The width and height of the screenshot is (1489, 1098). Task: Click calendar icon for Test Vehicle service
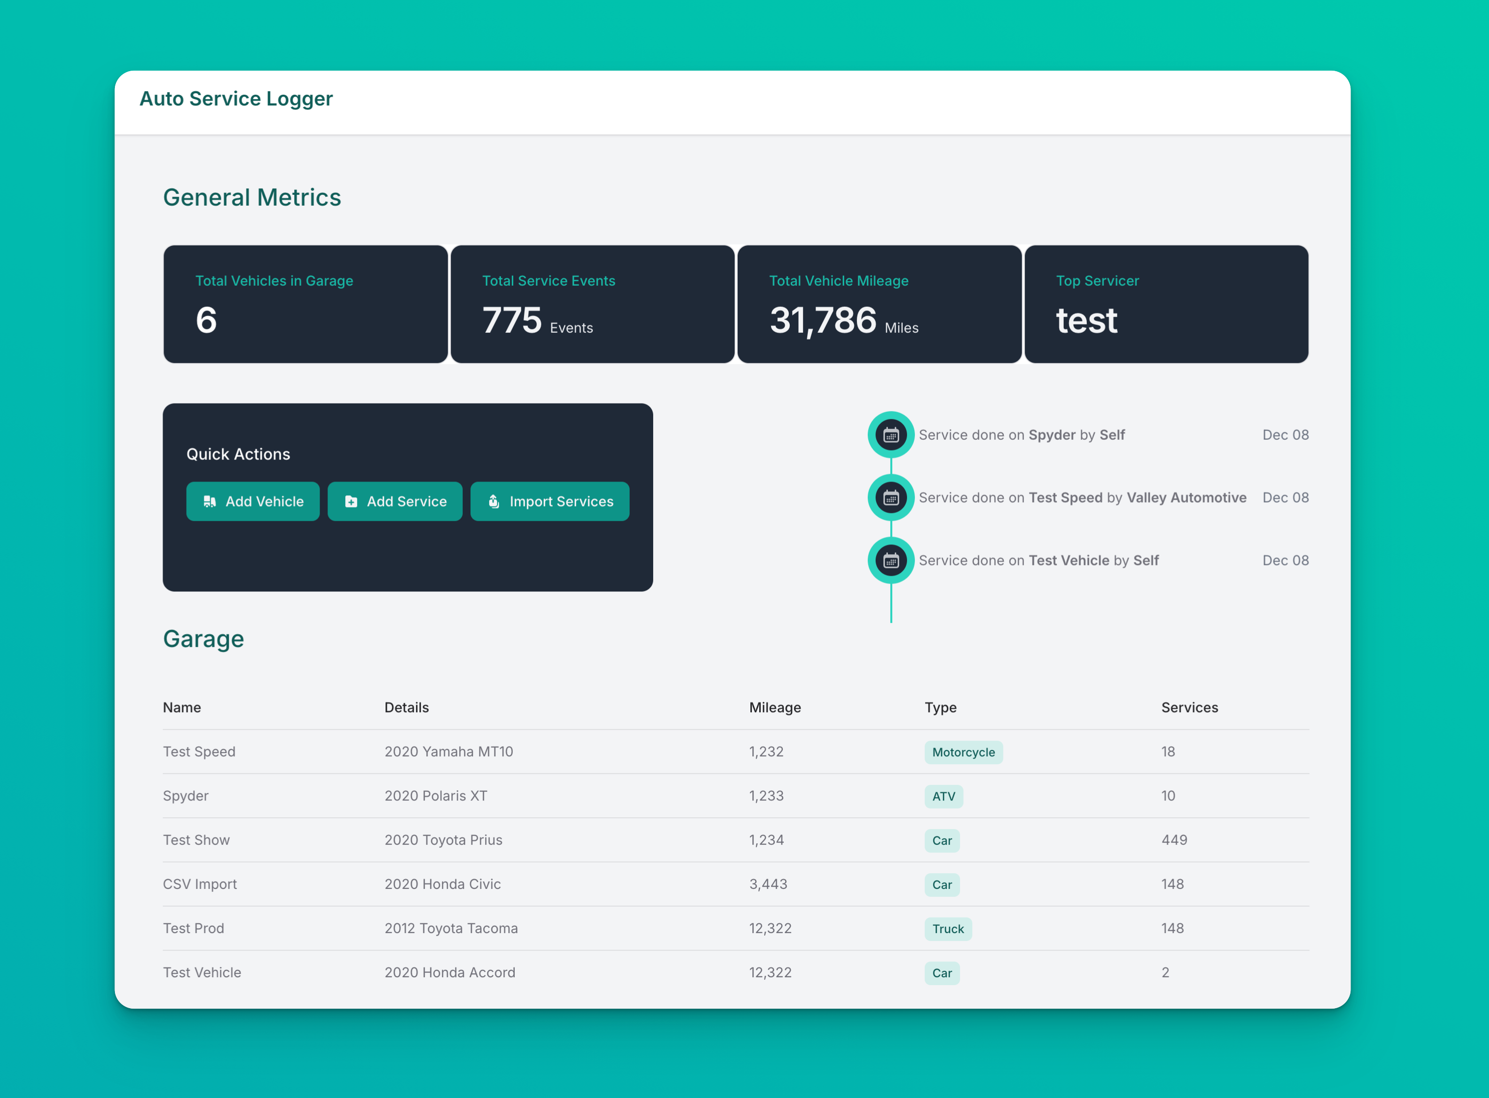tap(890, 561)
